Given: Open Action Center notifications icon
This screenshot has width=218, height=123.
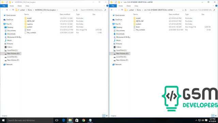Looking at the screenshot, I should (206, 120).
